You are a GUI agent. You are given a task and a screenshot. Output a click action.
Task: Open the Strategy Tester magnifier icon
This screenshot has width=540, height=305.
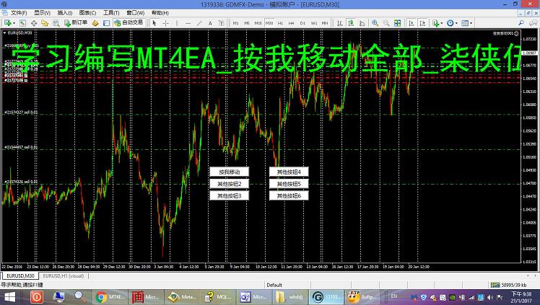[x=56, y=23]
